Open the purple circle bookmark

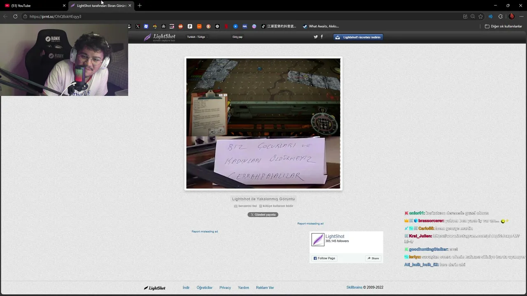pyautogui.click(x=254, y=26)
